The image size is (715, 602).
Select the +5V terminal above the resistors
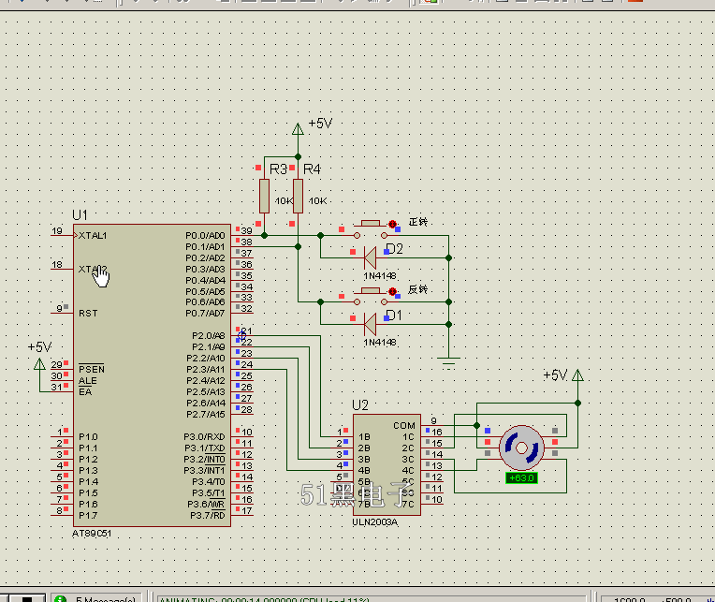tap(299, 128)
